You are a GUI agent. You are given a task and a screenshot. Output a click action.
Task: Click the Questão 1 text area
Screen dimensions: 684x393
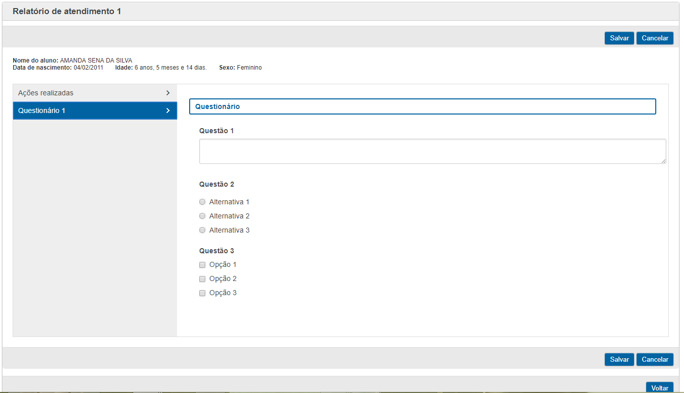tap(432, 151)
